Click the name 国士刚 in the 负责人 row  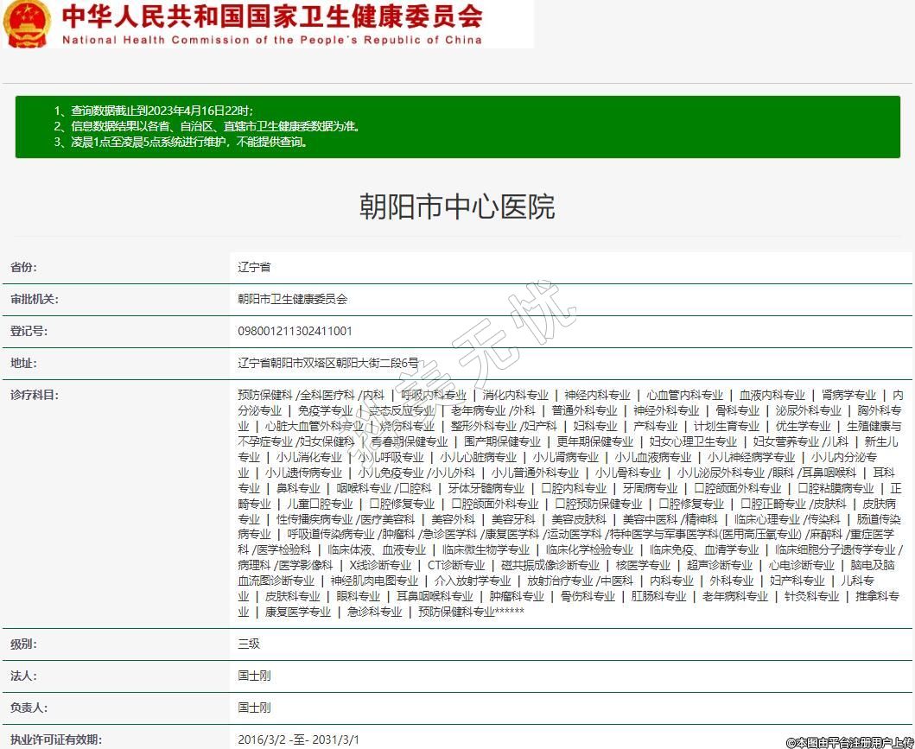click(254, 708)
